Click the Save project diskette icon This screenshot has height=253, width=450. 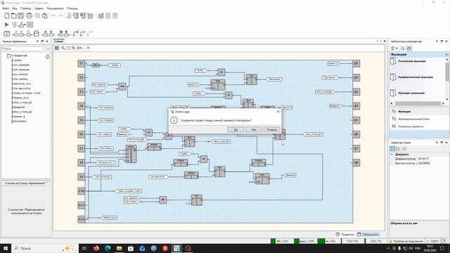click(x=21, y=15)
